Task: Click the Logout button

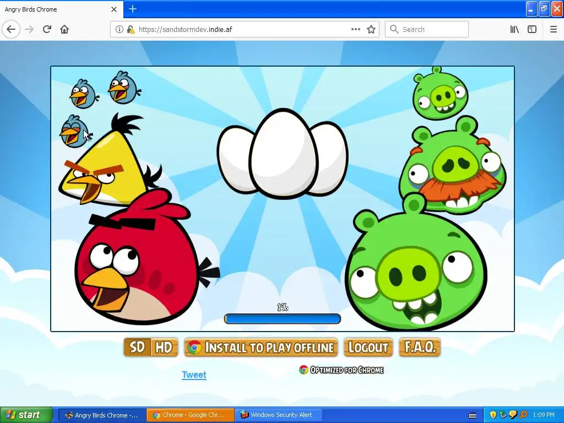Action: 368,348
